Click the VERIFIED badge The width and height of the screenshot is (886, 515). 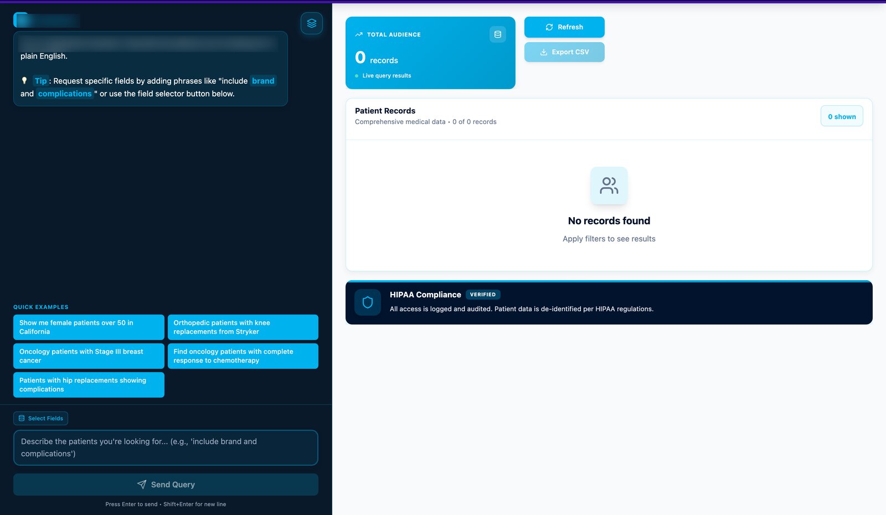pos(483,295)
